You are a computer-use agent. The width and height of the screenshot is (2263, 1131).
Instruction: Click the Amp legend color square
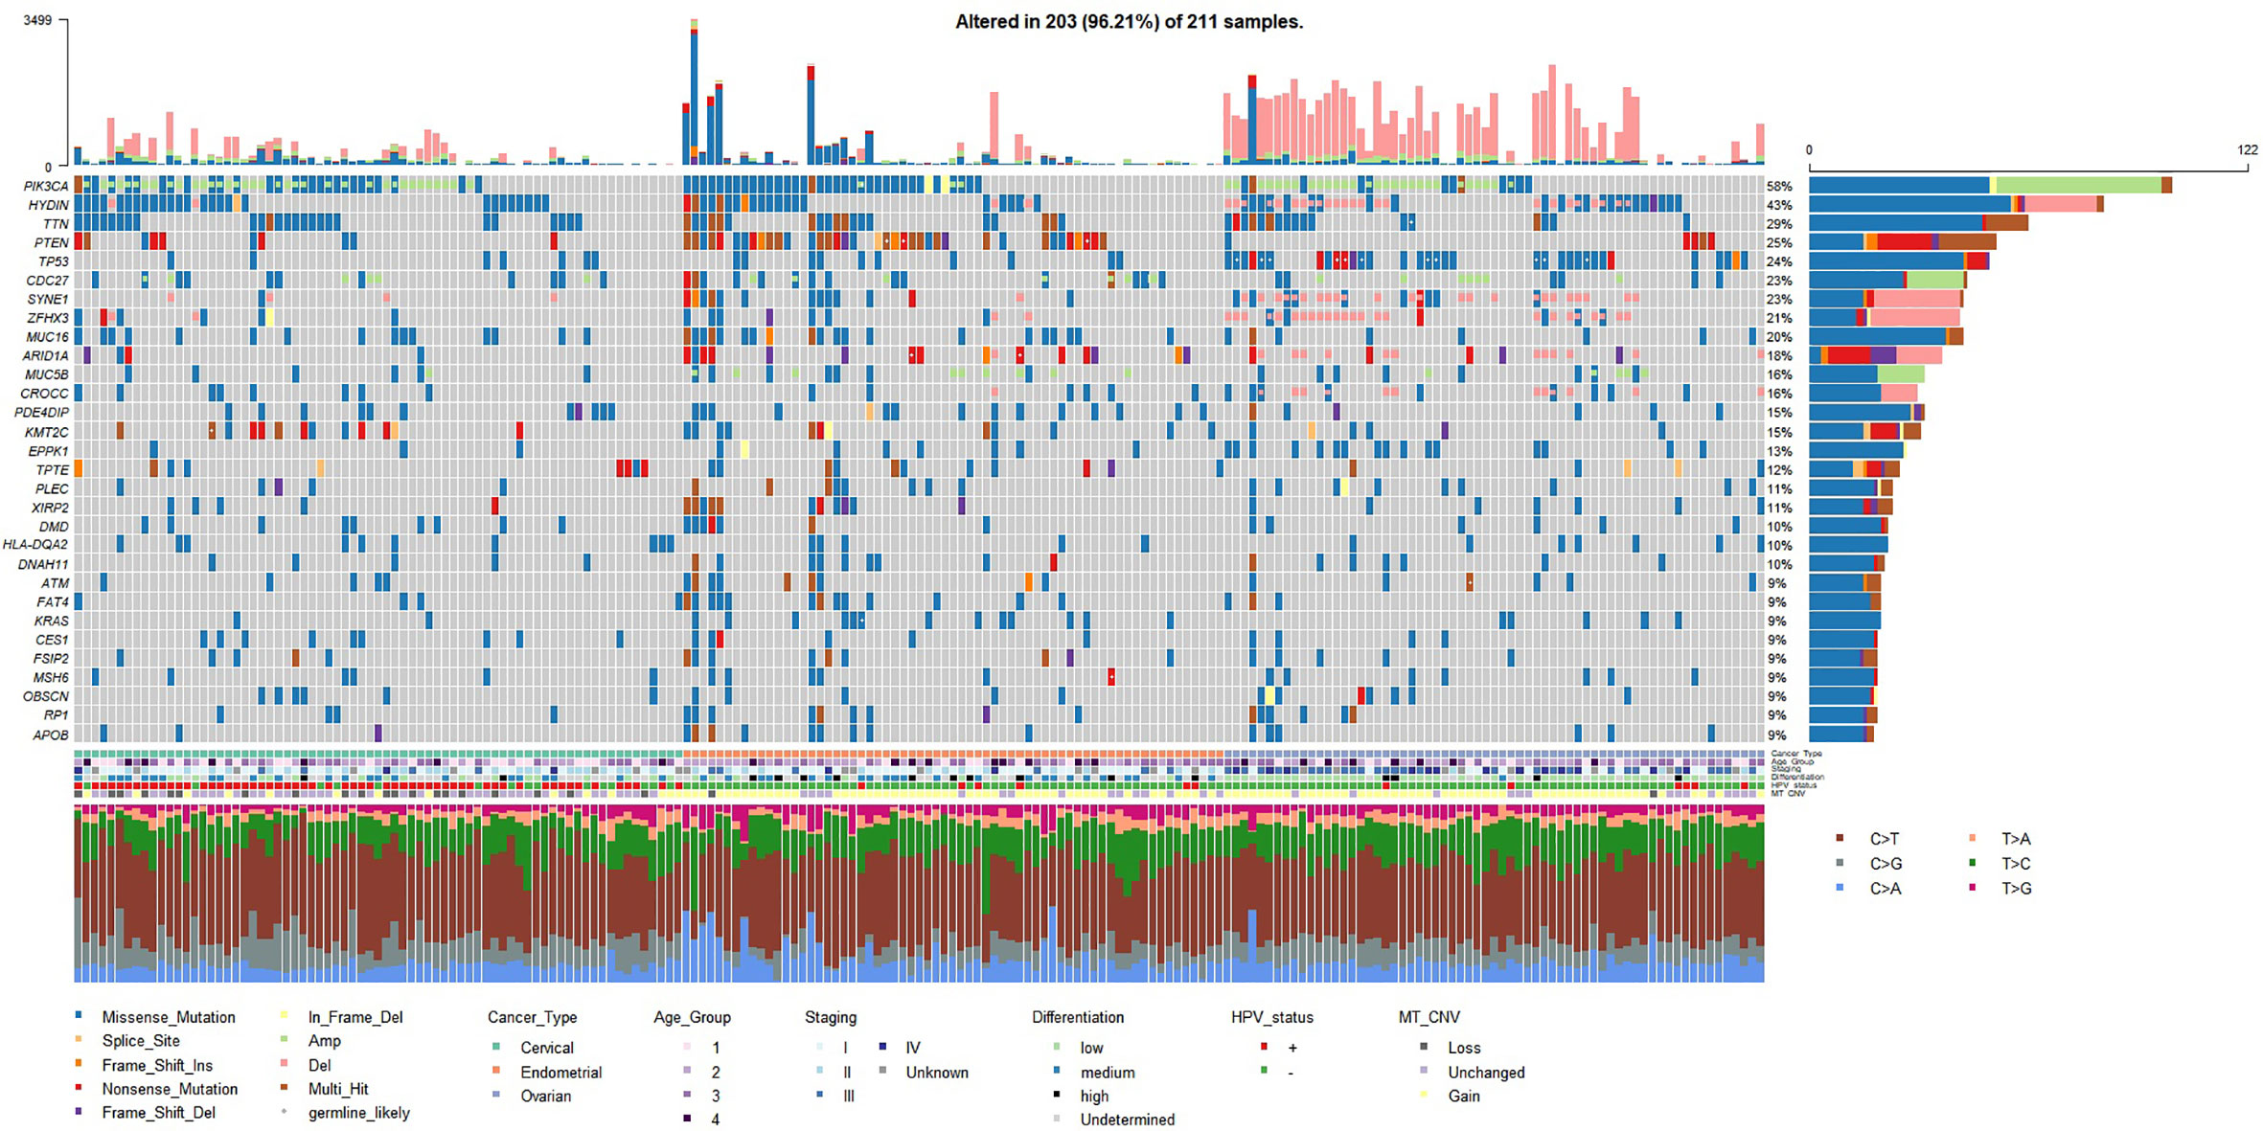click(285, 1038)
